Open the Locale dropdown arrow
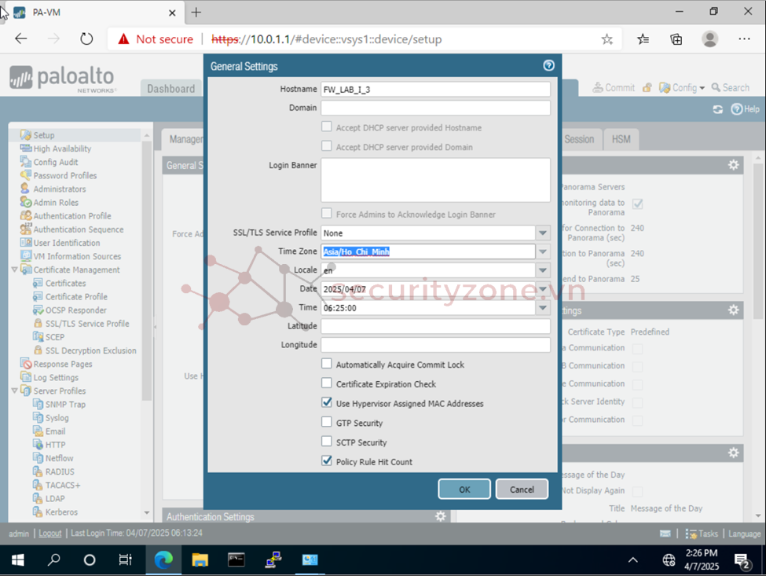This screenshot has width=766, height=576. click(x=543, y=270)
